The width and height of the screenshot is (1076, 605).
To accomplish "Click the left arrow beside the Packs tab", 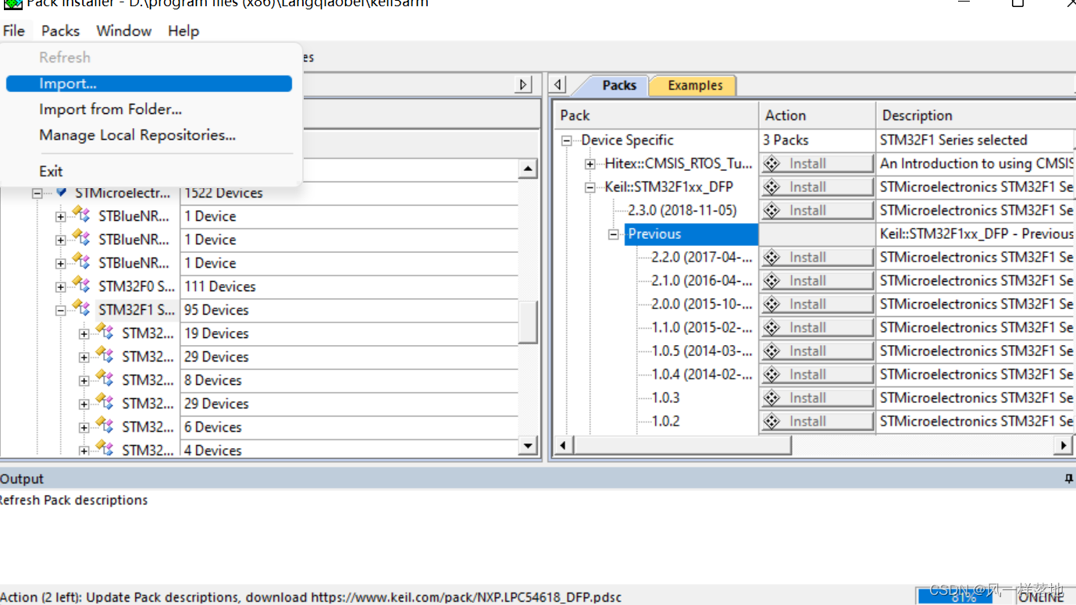I will pos(558,84).
